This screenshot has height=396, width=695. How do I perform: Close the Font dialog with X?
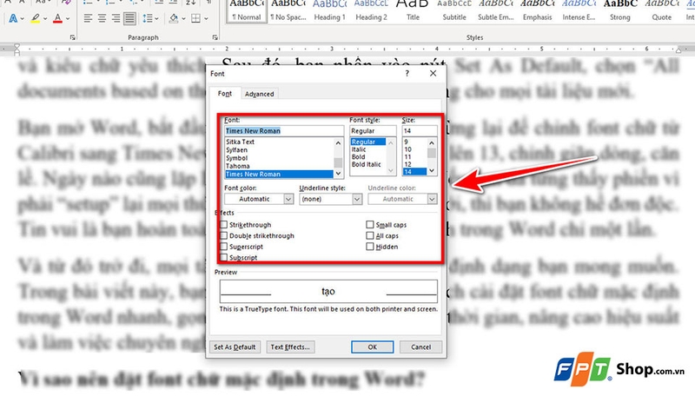[x=433, y=74]
